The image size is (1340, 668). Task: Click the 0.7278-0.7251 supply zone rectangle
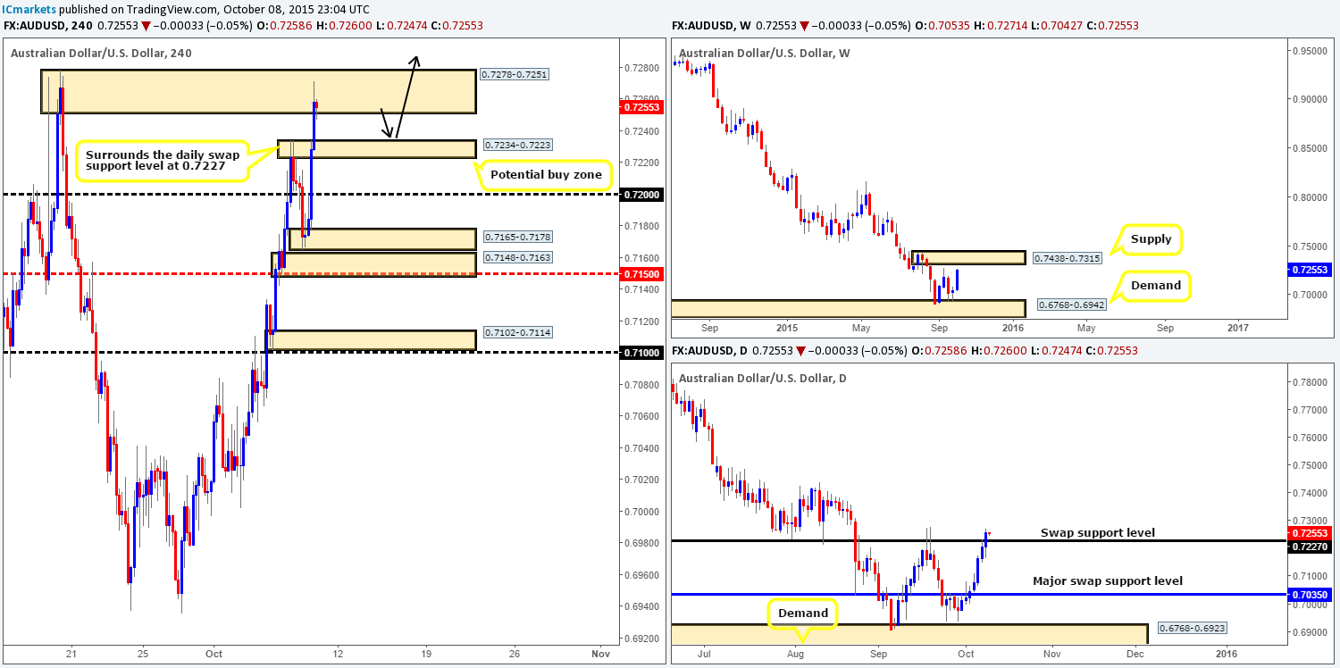[x=259, y=92]
